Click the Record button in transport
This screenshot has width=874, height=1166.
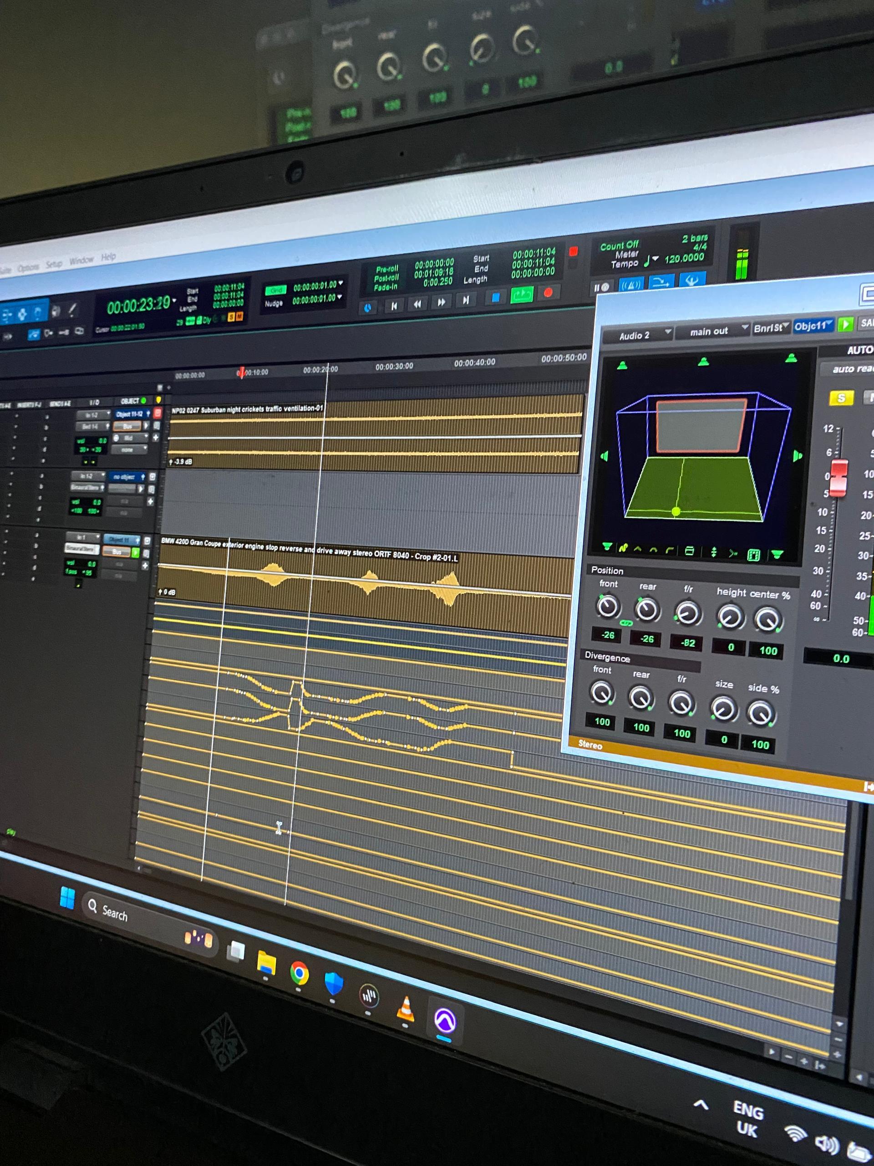[548, 292]
